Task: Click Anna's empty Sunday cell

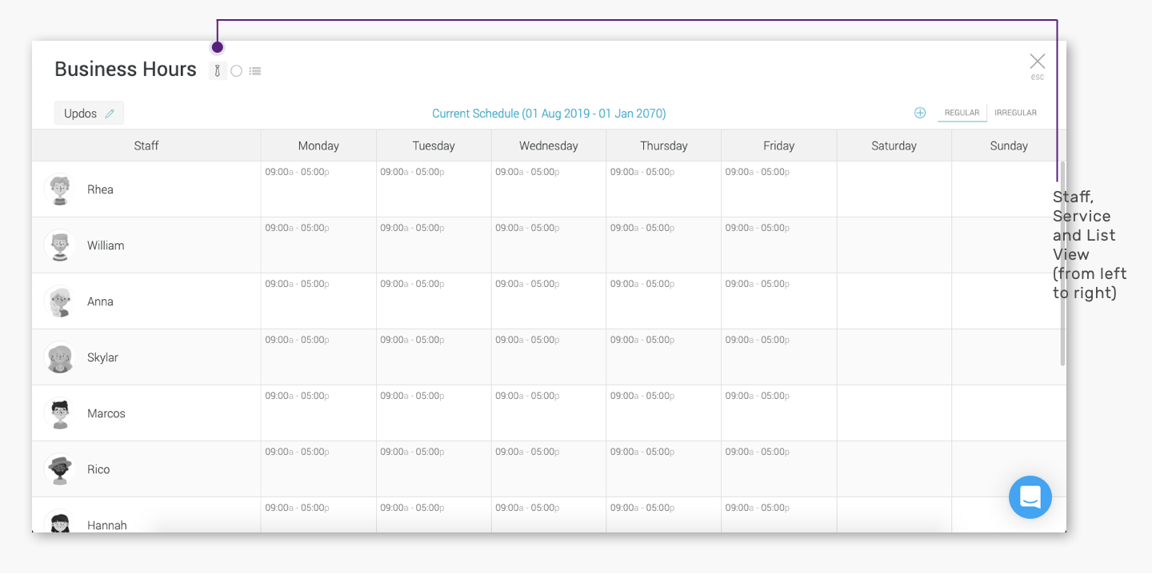Action: [x=1009, y=301]
